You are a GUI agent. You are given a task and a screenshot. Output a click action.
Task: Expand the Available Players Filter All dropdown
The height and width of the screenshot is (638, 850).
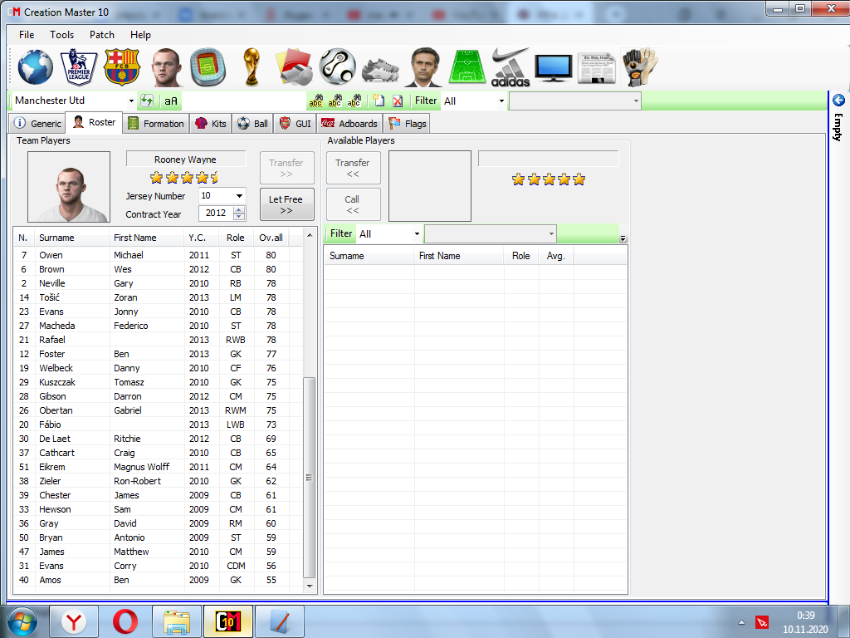click(417, 234)
